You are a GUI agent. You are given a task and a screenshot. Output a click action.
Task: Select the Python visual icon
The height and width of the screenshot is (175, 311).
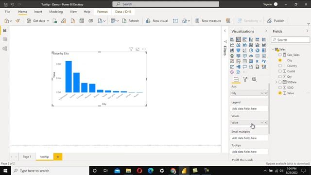(x=264, y=61)
